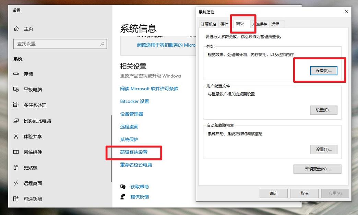Select 存储 in the sidebar
358x215 pixels.
tap(28, 74)
